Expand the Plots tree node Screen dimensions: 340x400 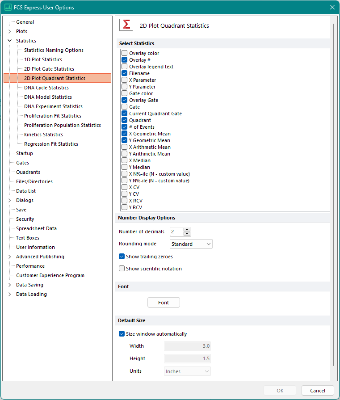10,31
